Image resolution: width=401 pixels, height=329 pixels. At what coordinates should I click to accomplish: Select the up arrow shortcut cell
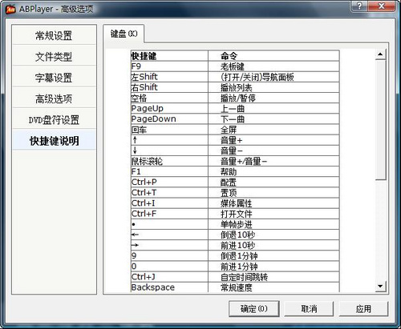[169, 140]
